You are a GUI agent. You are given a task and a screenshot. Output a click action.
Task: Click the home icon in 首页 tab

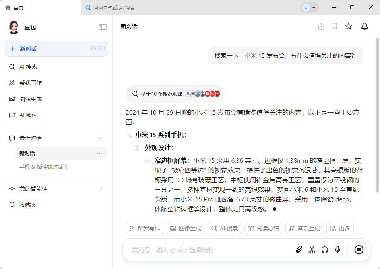point(8,8)
